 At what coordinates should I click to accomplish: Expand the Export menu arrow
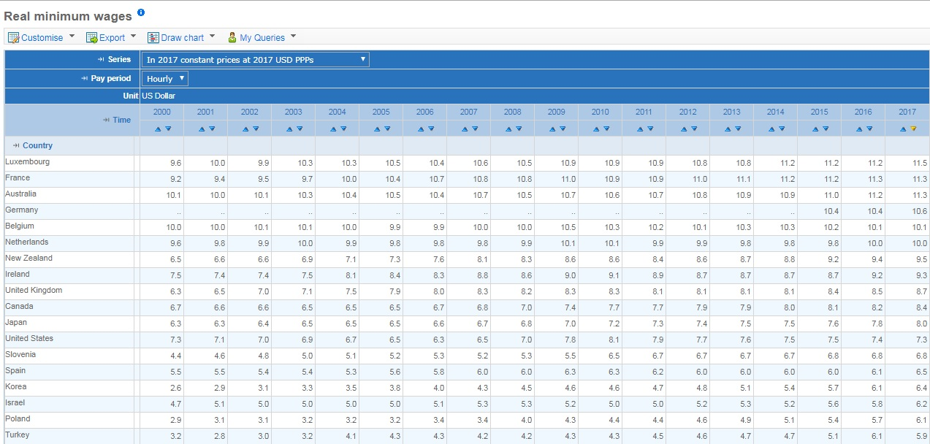[133, 37]
